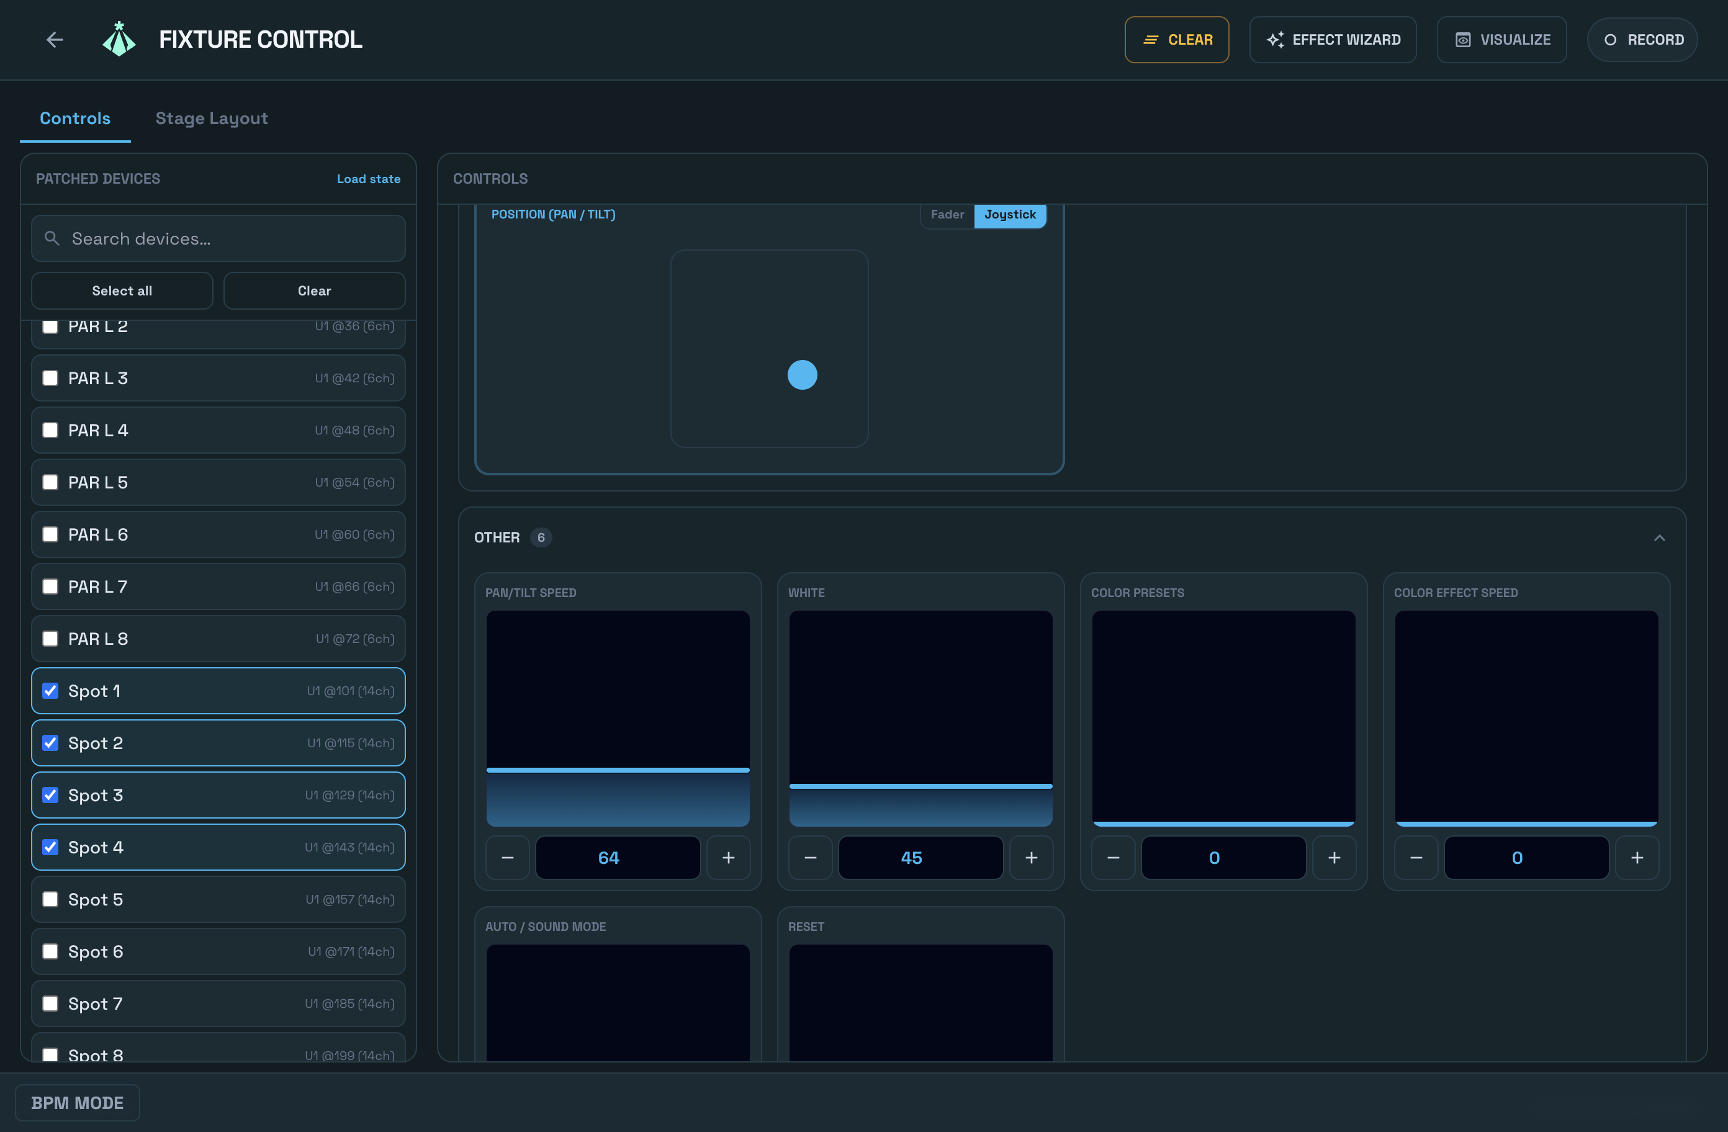Click the Color Effect Speed value field

[1526, 858]
